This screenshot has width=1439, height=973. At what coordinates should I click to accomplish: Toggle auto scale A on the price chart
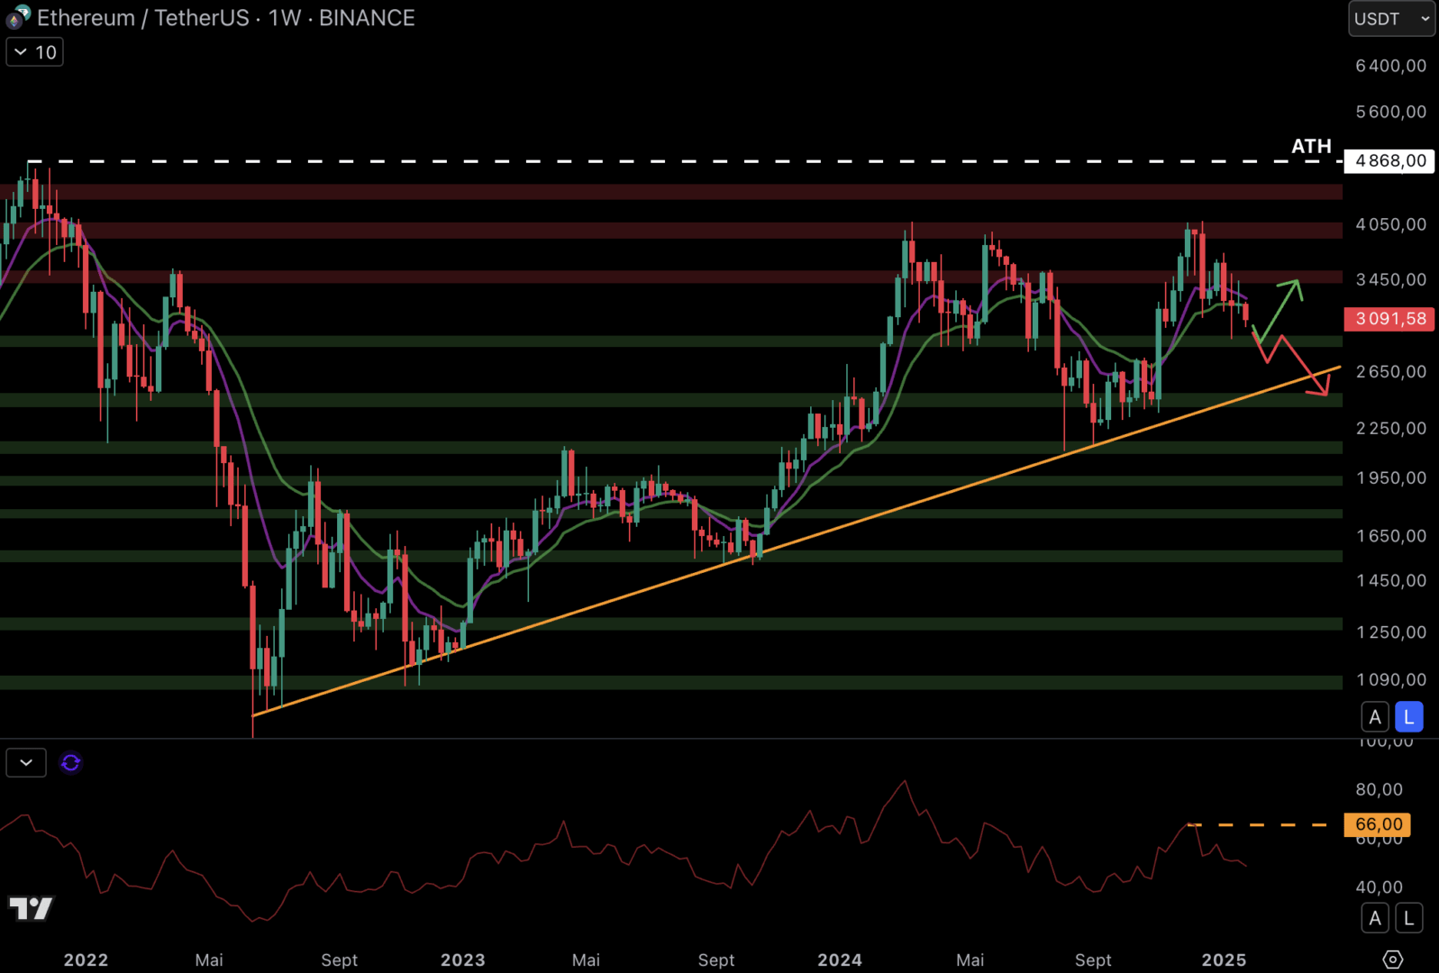[1374, 717]
